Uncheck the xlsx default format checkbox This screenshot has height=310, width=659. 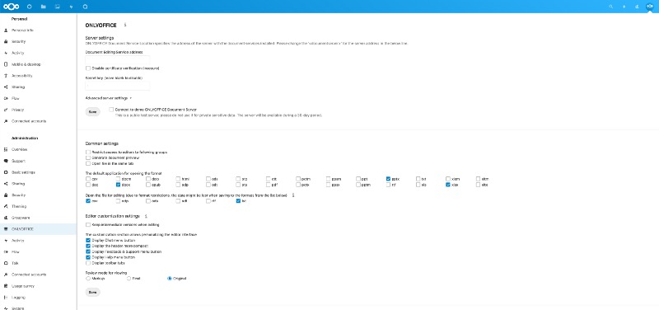(x=448, y=185)
